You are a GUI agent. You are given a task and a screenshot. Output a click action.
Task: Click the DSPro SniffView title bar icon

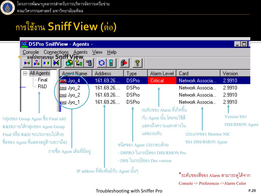click(24, 44)
